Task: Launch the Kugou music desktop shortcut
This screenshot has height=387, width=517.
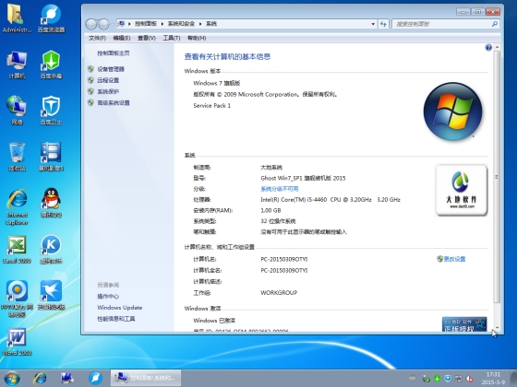Action: click(51, 250)
